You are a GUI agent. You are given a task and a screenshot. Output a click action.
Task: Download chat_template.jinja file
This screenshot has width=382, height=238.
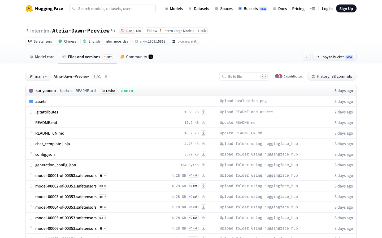(203, 144)
